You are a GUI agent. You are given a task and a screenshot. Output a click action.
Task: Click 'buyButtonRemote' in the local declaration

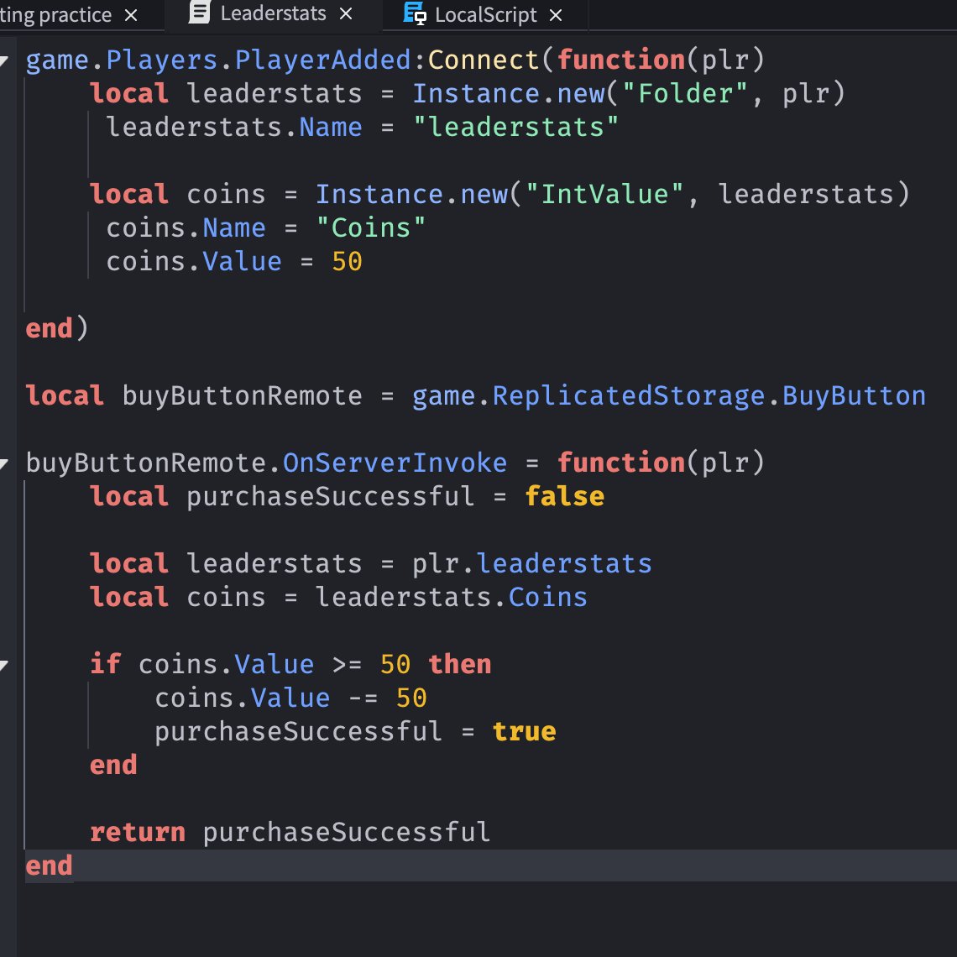(x=242, y=396)
